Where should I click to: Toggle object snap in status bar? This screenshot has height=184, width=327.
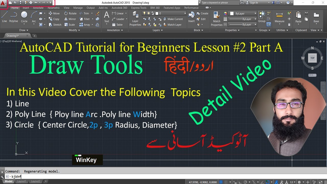[x=267, y=182]
